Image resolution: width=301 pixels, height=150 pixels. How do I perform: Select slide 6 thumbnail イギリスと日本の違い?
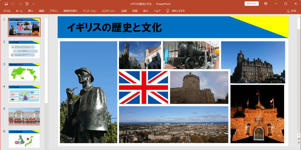[x=24, y=139]
